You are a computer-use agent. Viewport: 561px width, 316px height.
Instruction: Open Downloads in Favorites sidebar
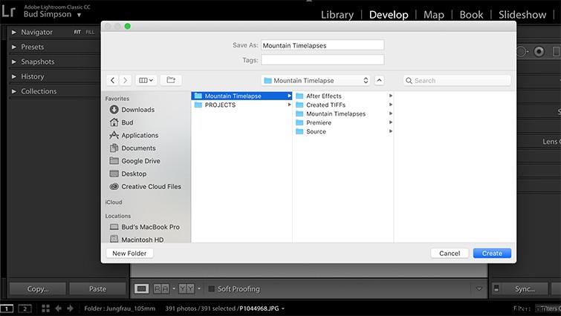tap(137, 110)
